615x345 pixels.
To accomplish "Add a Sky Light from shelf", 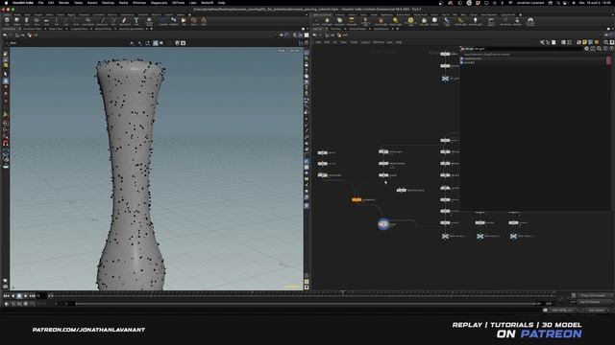I will point(424,21).
